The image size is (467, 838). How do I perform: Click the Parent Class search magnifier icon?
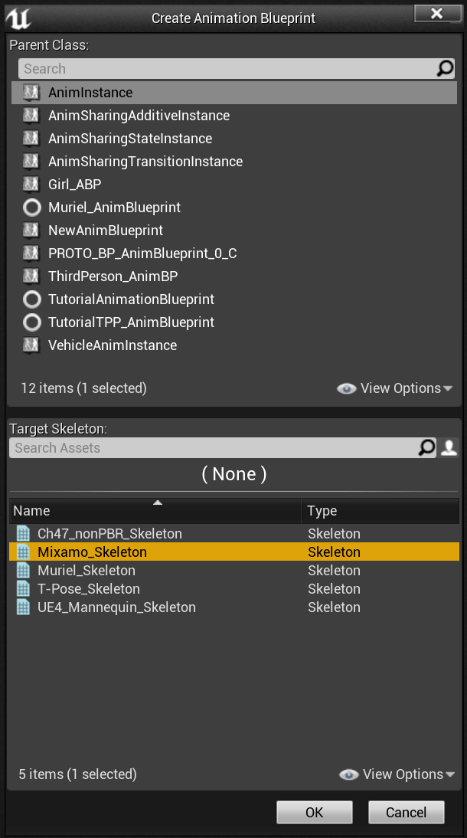tap(445, 68)
